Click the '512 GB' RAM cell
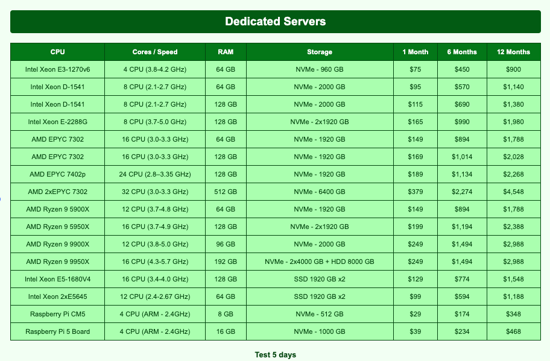Image resolution: width=550 pixels, height=361 pixels. (226, 192)
